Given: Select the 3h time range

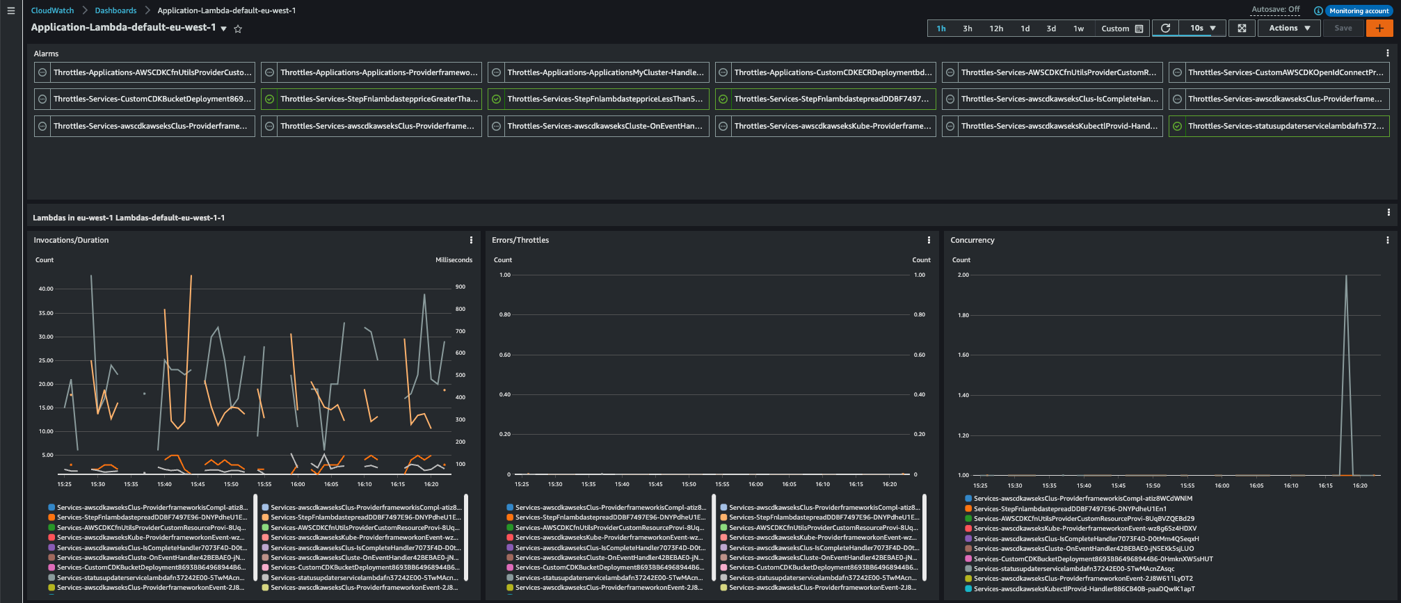Looking at the screenshot, I should point(968,29).
